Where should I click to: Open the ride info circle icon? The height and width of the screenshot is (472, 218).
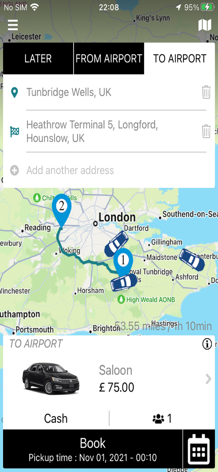pyautogui.click(x=207, y=344)
